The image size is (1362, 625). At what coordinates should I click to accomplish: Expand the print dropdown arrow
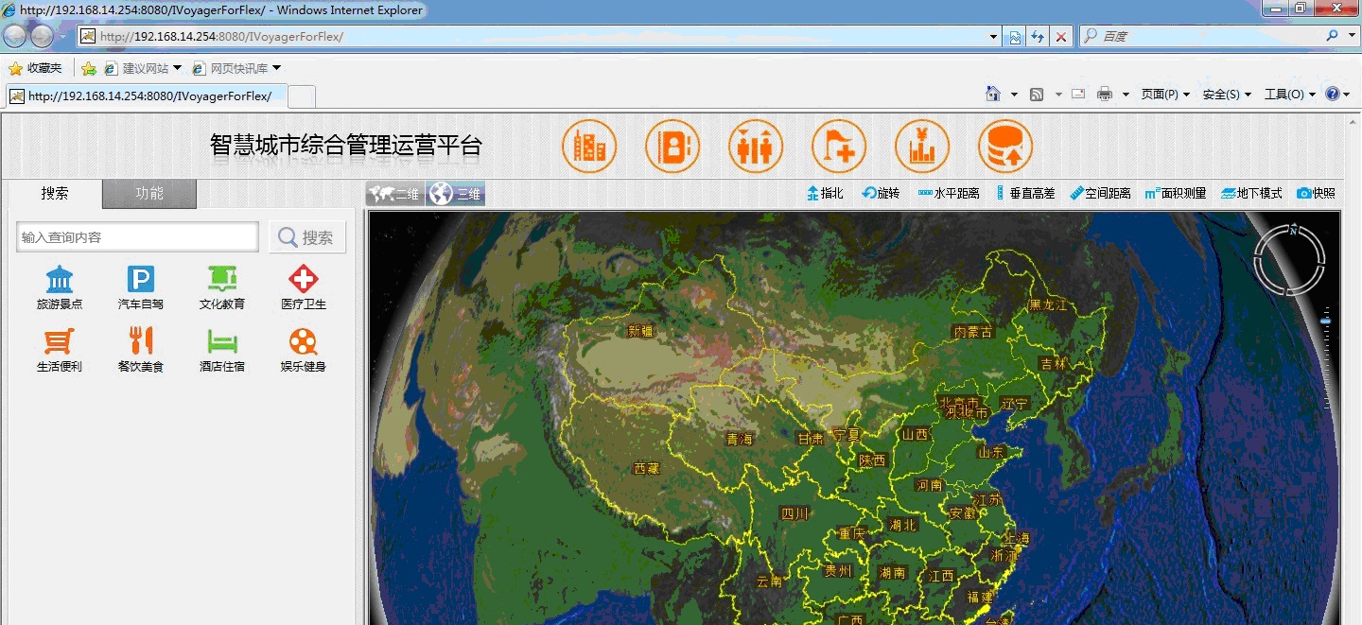point(1126,94)
